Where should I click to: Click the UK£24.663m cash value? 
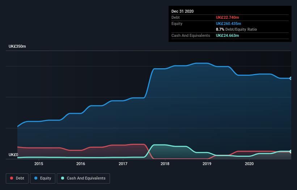227,35
